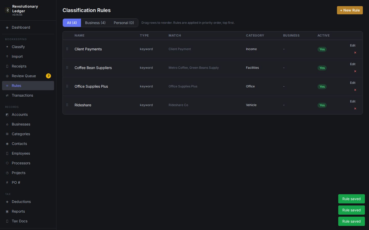Delete the Client Payments rule

pyautogui.click(x=355, y=53)
